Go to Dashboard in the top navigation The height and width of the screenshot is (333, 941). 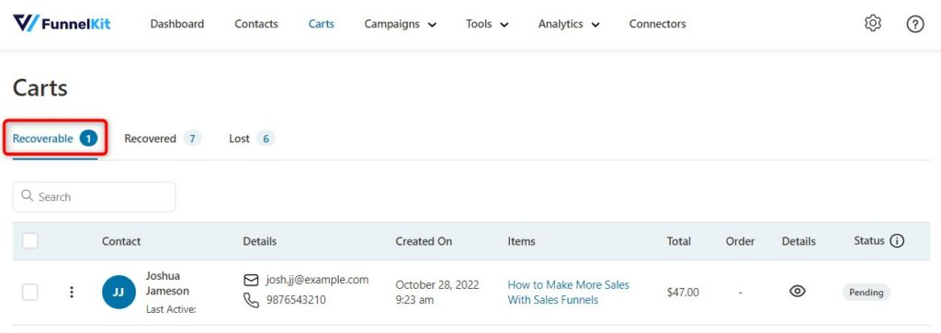point(177,24)
